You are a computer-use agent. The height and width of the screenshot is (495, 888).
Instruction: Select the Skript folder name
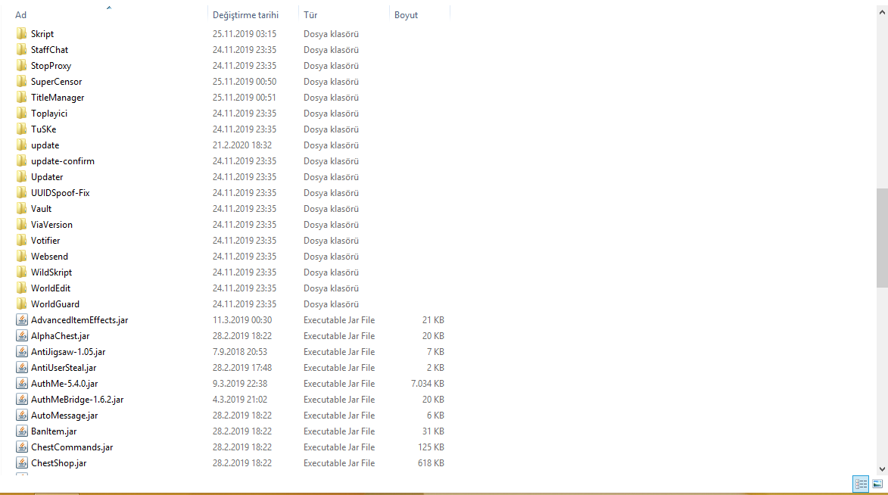pos(42,34)
